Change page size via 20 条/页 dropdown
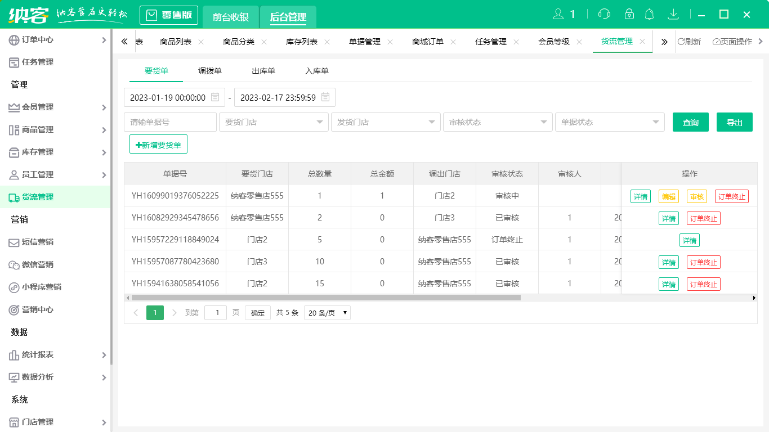The width and height of the screenshot is (769, 432). tap(327, 312)
